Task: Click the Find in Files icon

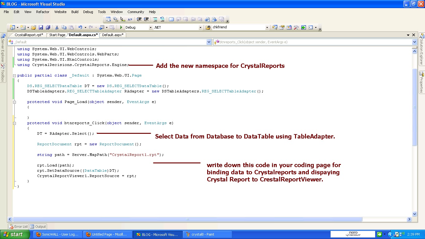Action: click(208, 27)
